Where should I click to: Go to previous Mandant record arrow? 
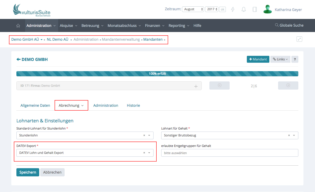tap(219, 86)
